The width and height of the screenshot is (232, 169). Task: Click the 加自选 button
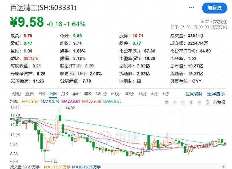[214, 8]
